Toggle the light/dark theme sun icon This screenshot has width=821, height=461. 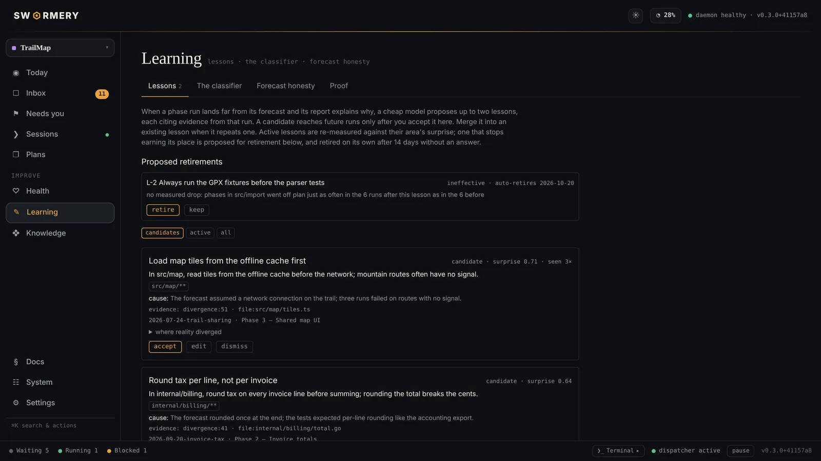(x=636, y=15)
